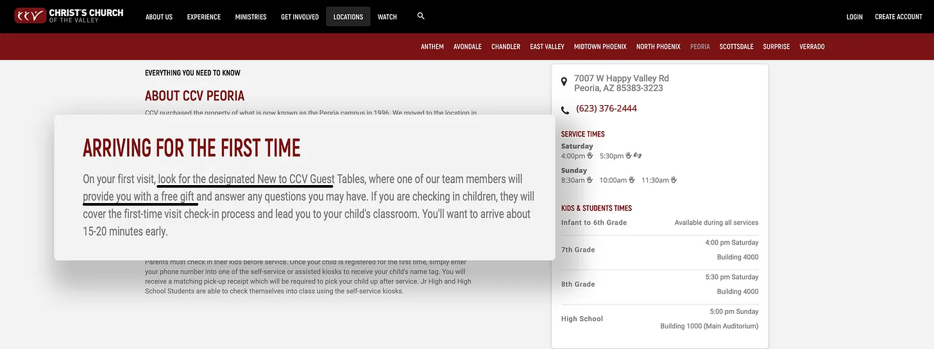The height and width of the screenshot is (349, 934).
Task: Click the hand icon right after 5:30pm
Action: coord(629,156)
